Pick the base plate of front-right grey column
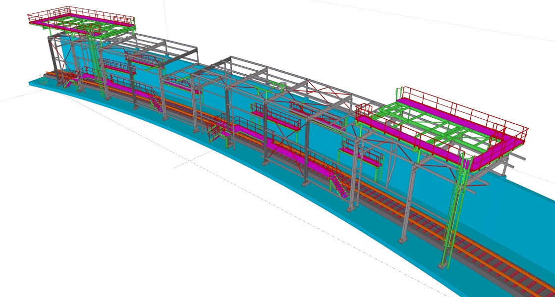 402,241
